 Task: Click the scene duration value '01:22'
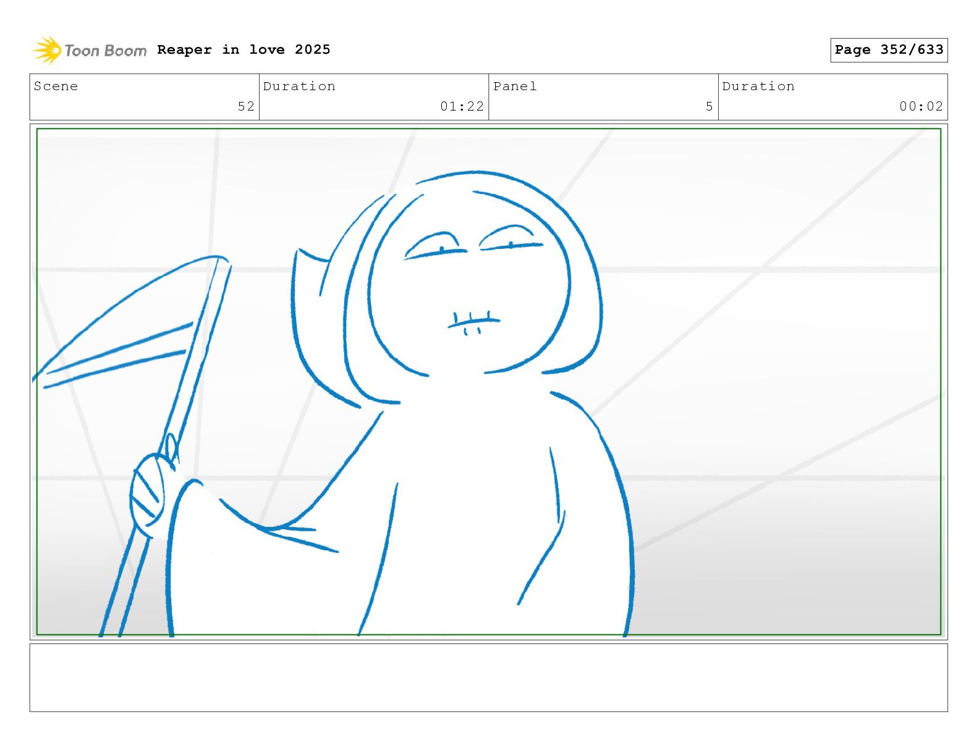pyautogui.click(x=462, y=106)
